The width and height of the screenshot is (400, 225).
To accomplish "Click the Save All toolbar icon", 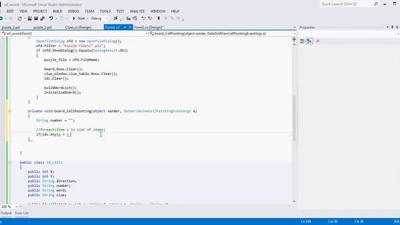I will (x=42, y=18).
